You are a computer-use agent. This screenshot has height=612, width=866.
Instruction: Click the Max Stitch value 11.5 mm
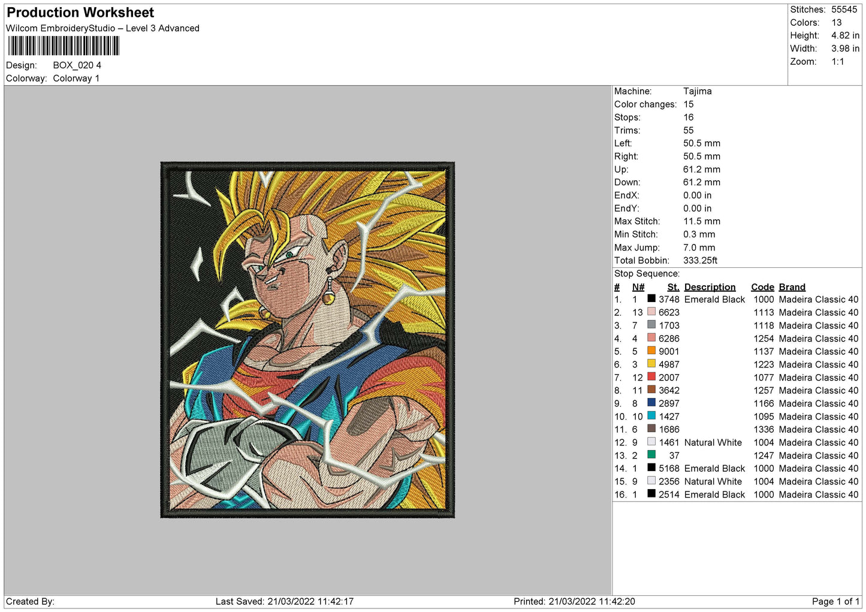pos(702,221)
